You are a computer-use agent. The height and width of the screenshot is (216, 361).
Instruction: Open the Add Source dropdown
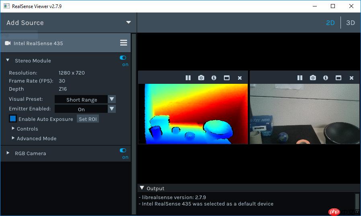[128, 23]
